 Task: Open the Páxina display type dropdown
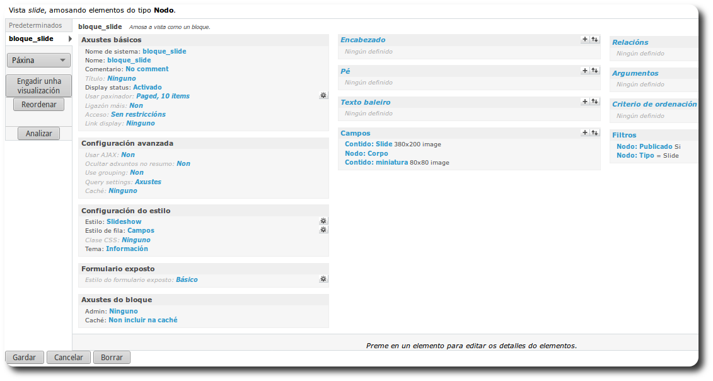point(38,61)
